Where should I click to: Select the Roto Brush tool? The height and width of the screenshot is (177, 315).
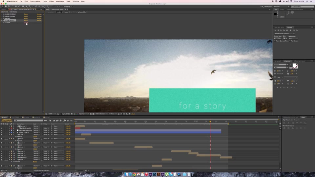click(x=43, y=7)
